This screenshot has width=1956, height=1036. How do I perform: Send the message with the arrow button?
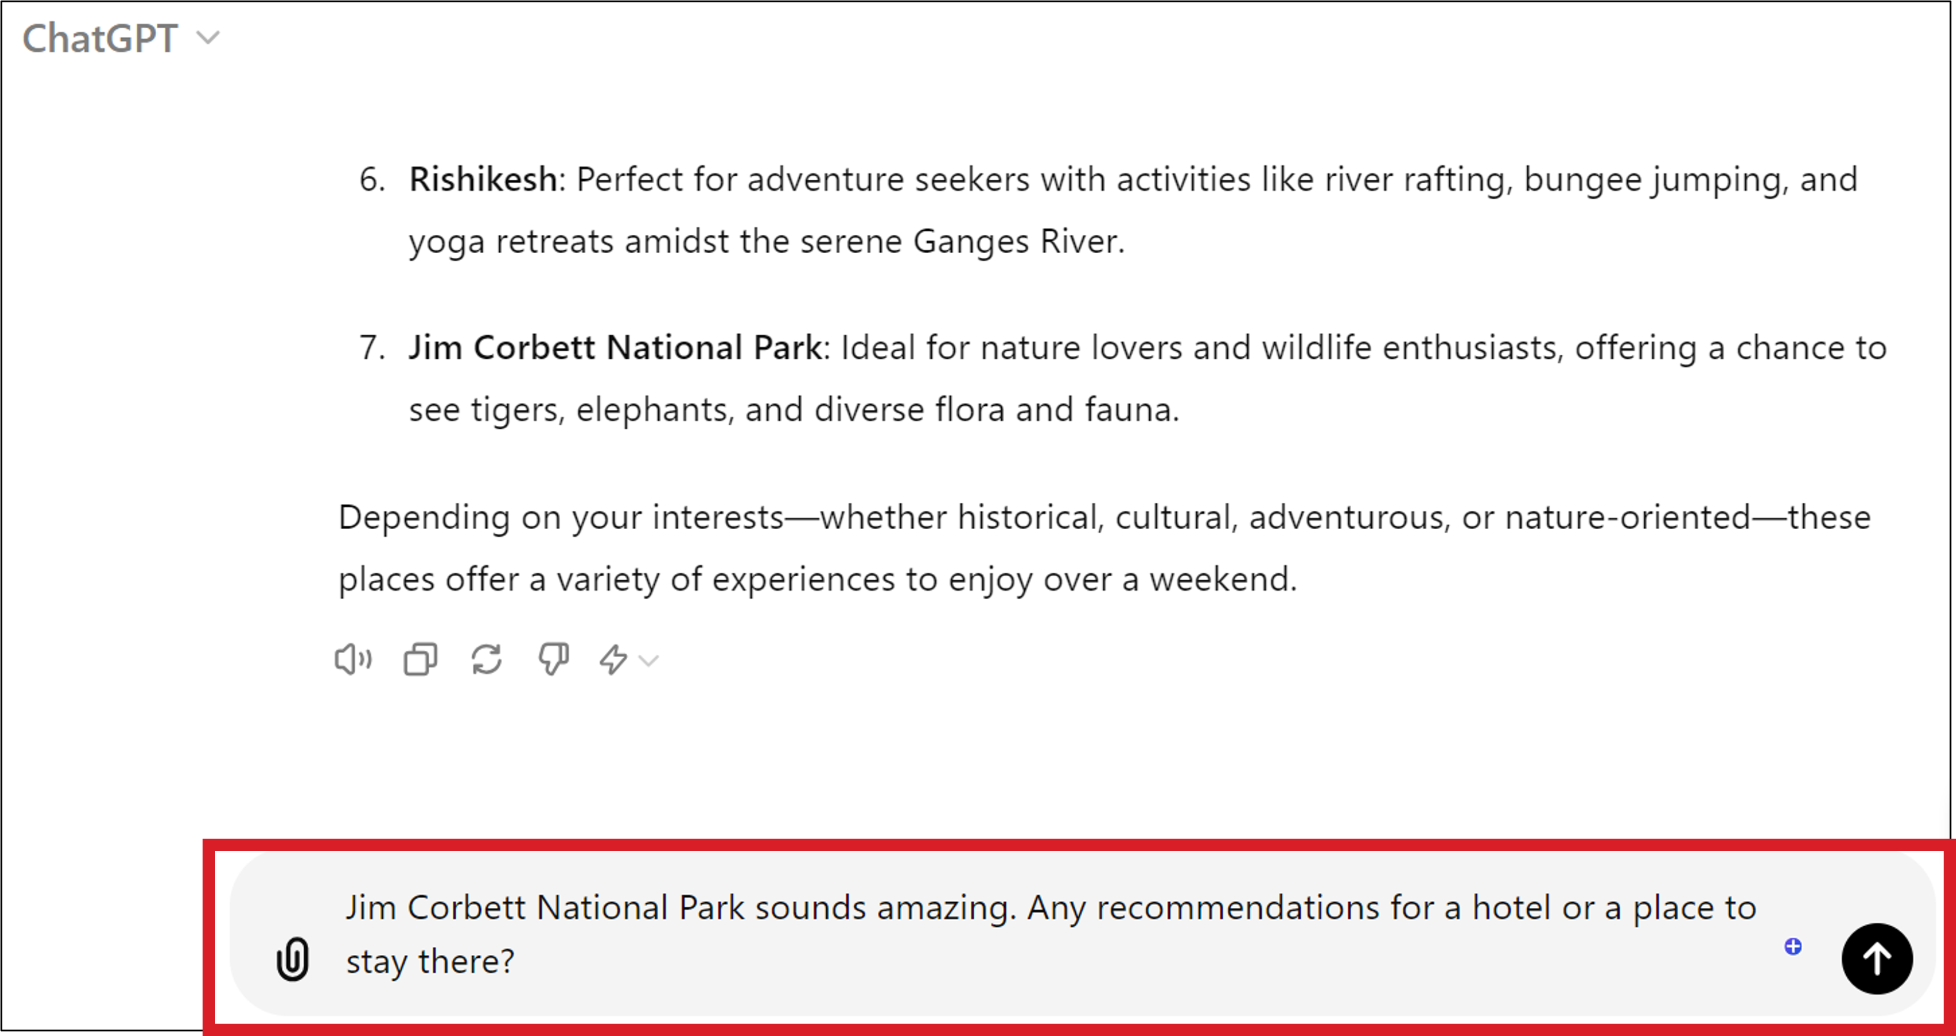1876,958
